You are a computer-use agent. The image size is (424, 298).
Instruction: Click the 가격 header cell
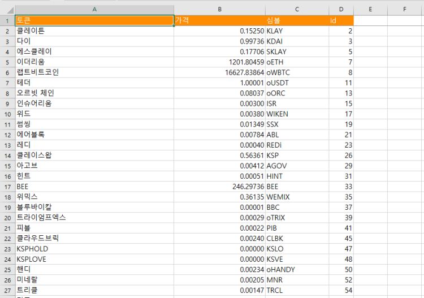click(x=219, y=20)
